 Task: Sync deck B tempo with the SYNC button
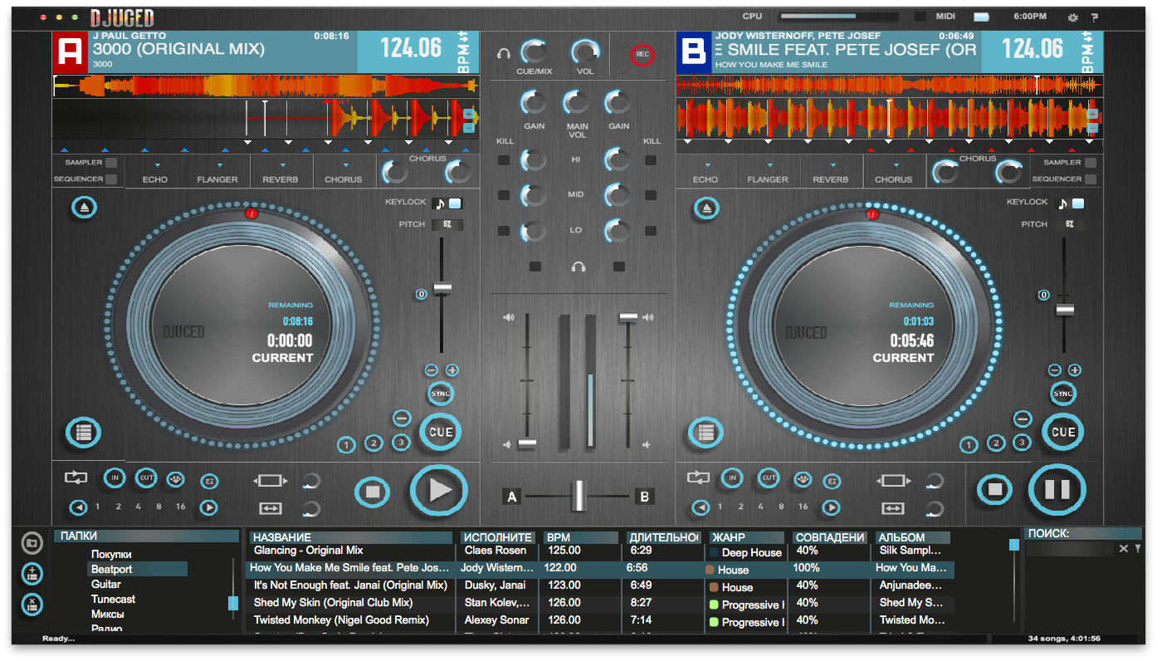click(1062, 394)
